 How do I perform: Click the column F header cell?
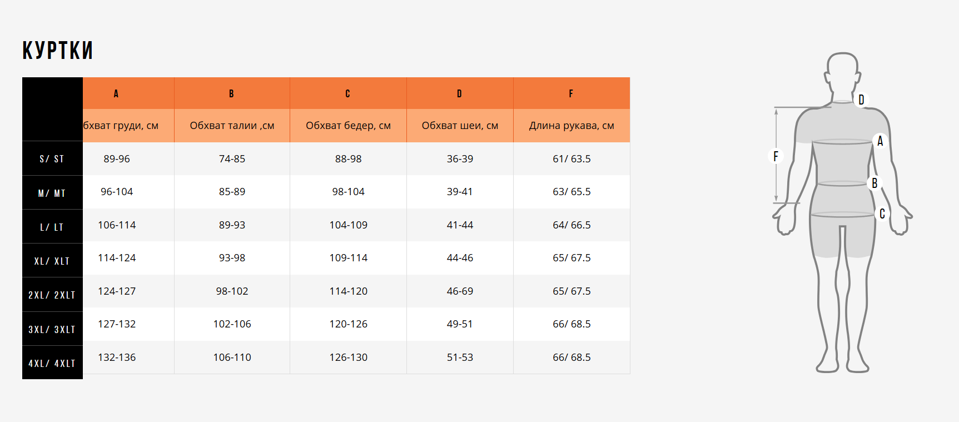coord(571,93)
